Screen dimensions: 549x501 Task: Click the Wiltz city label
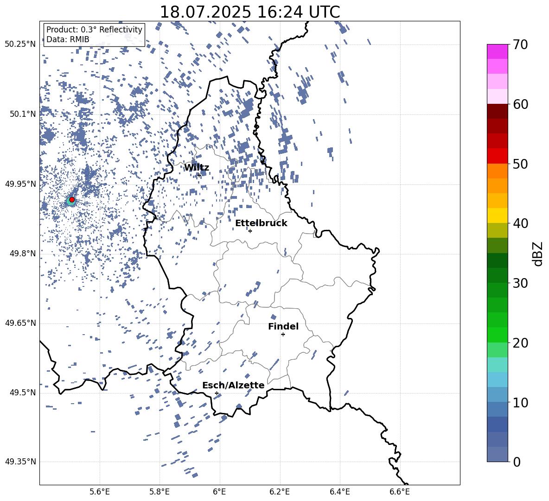[197, 168]
